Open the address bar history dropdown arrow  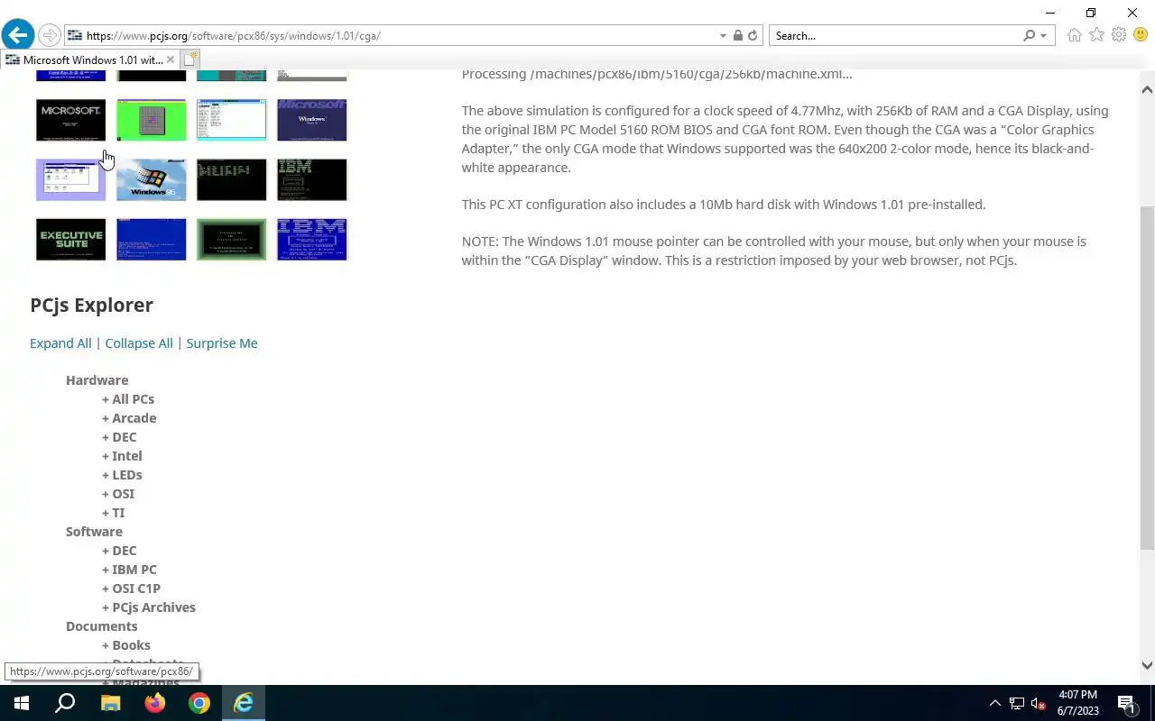723,36
